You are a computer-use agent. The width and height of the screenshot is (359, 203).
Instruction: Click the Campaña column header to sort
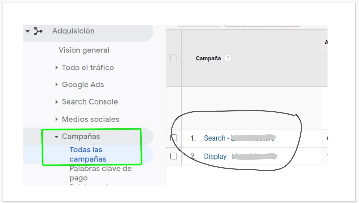click(208, 58)
